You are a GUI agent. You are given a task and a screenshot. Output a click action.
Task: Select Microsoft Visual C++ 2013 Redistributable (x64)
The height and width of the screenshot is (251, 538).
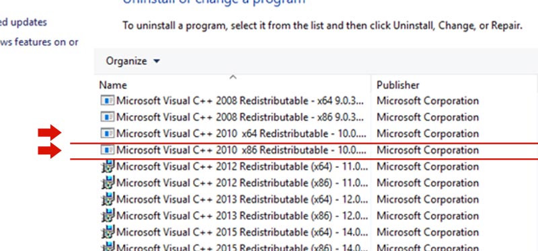coord(242,199)
